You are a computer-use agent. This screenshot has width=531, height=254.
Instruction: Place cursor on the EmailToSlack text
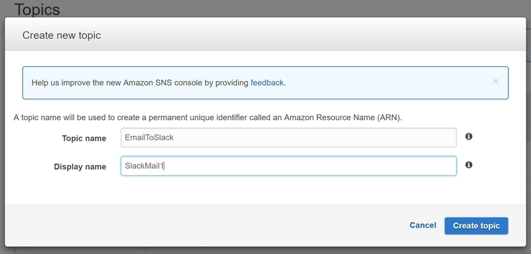coord(149,137)
